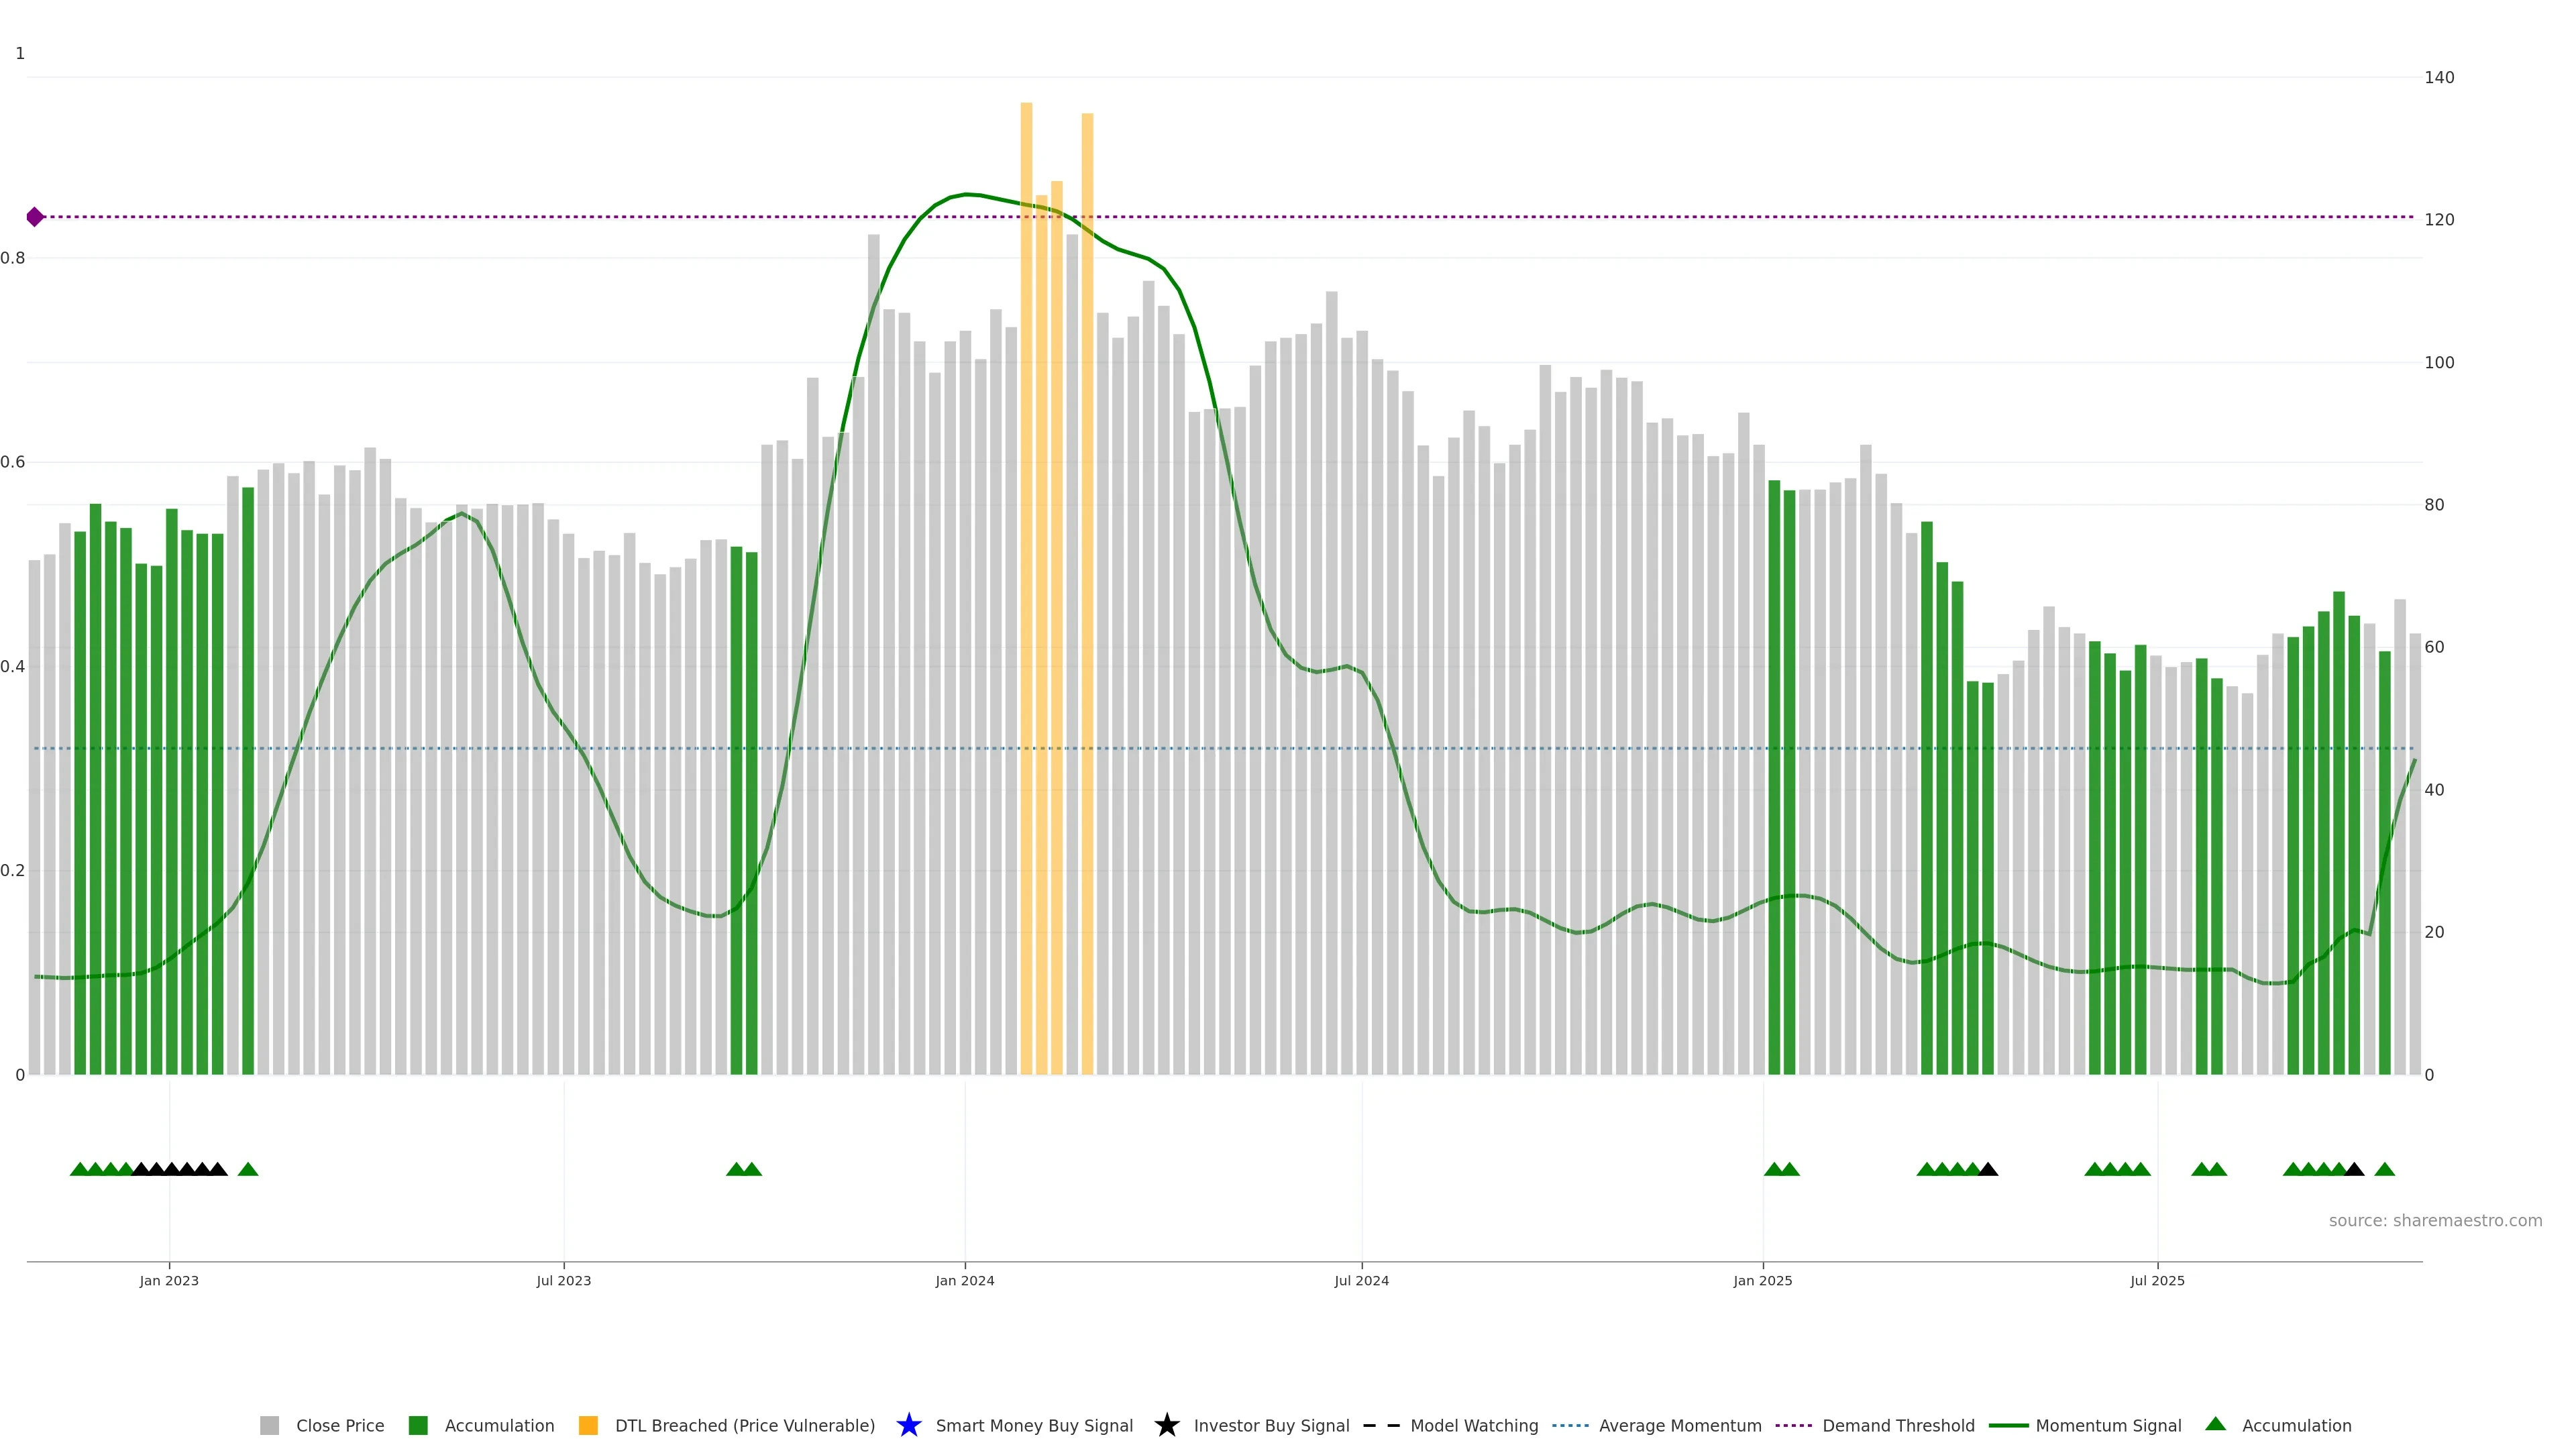Click the Momentum Signal green line icon
2576x1449 pixels.
pos(2008,1425)
